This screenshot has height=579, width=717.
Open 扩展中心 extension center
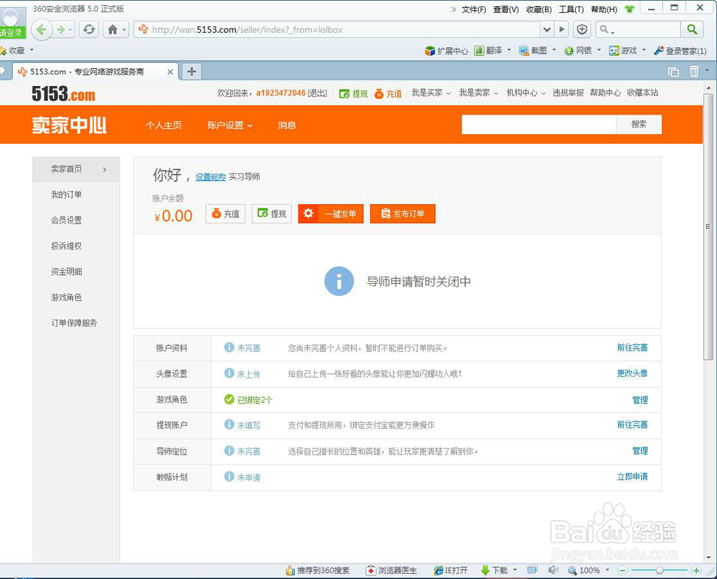pyautogui.click(x=446, y=51)
